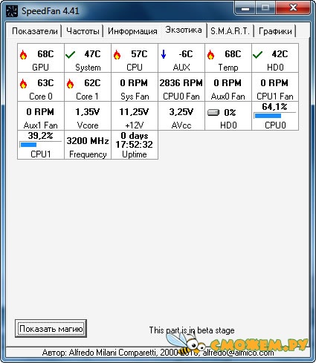Click the green checkmark icon for System
This screenshot has width=316, height=363.
point(70,55)
